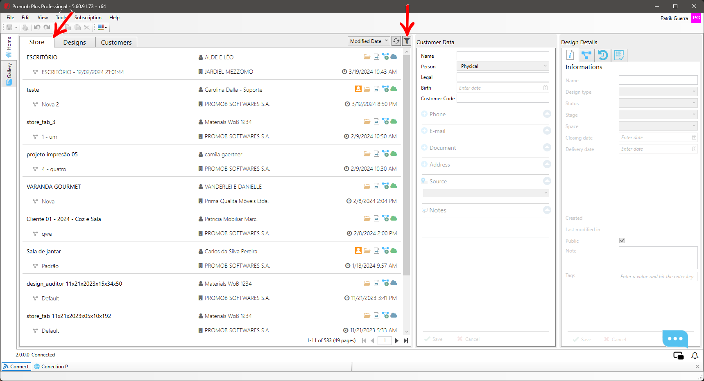Open the Modified Date sort dropdown
Viewport: 704px width, 381px height.
[369, 41]
